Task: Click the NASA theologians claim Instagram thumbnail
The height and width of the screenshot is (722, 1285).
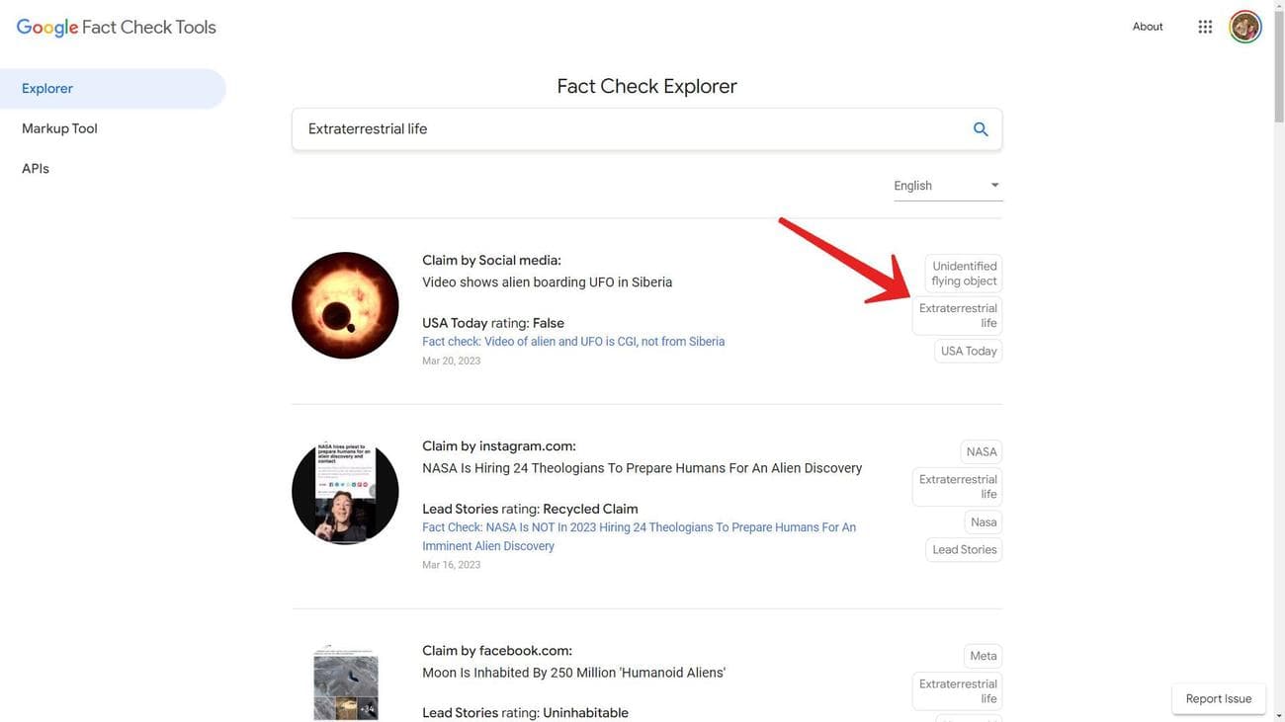Action: [x=345, y=490]
